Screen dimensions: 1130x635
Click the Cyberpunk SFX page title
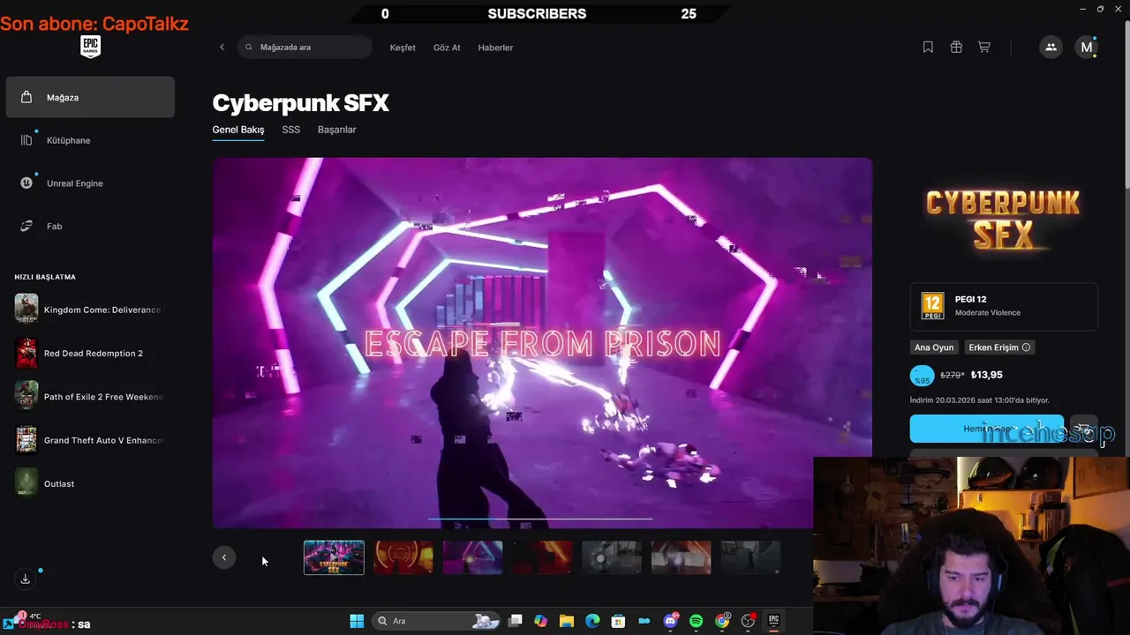[300, 102]
